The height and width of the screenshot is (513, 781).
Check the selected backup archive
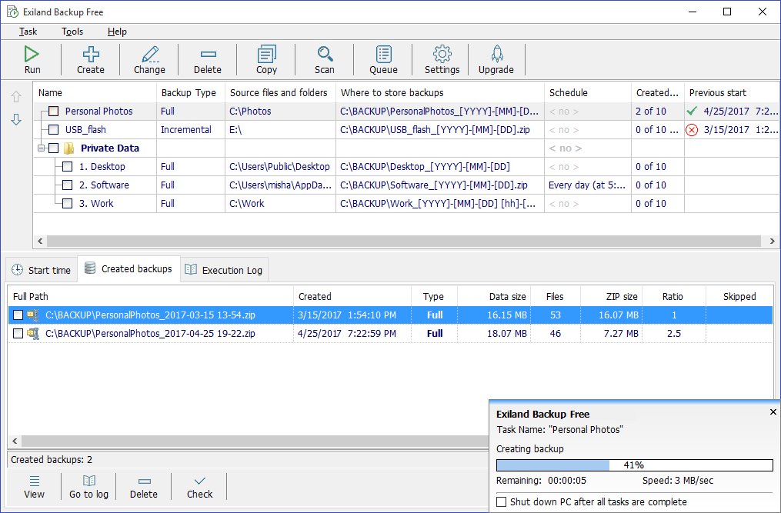(200, 487)
